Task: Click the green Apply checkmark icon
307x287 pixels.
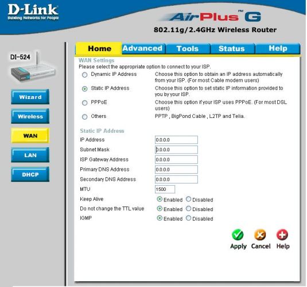Action: 238,235
